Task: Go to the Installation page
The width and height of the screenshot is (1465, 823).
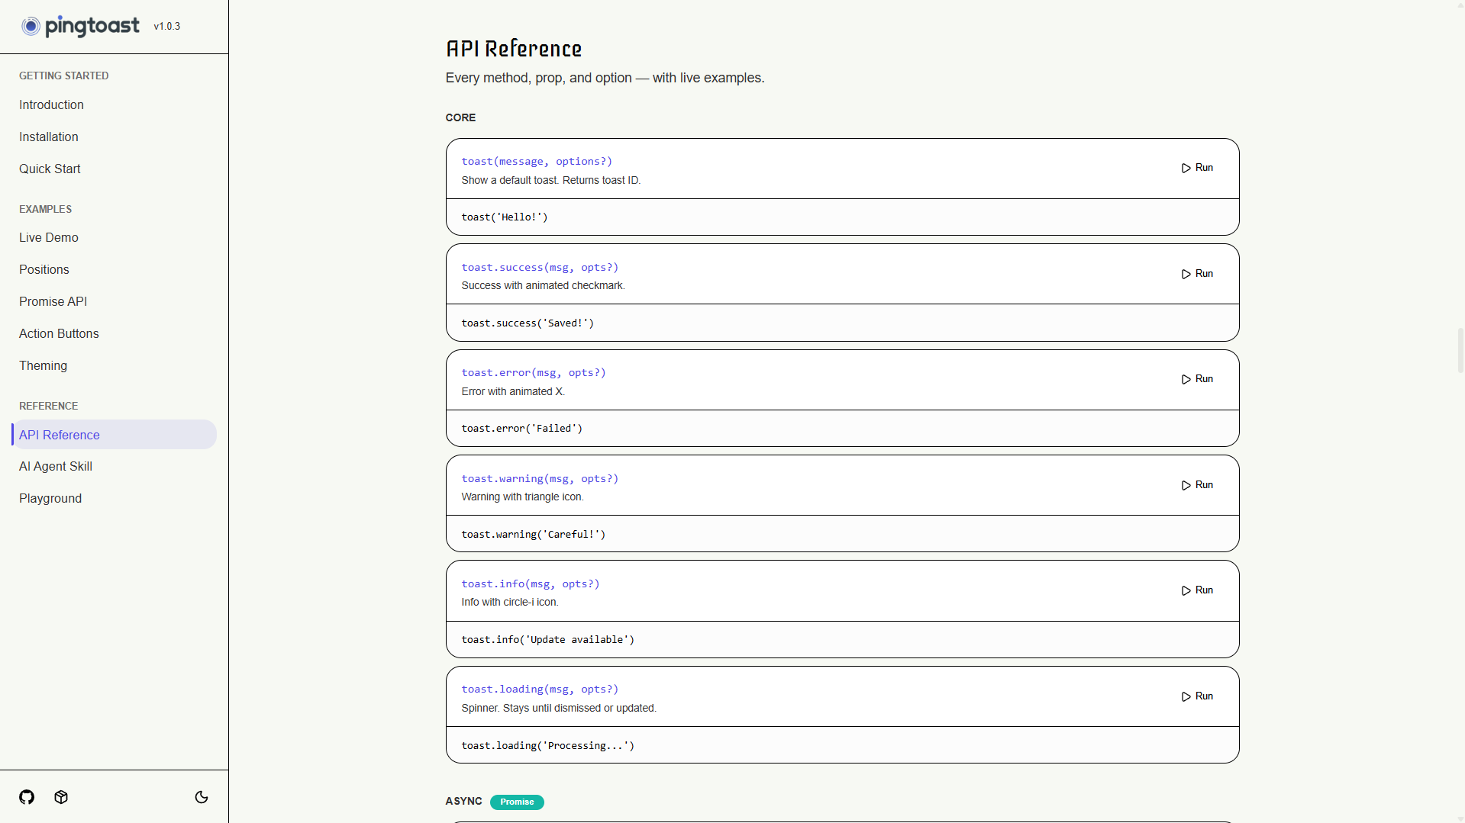Action: [48, 137]
